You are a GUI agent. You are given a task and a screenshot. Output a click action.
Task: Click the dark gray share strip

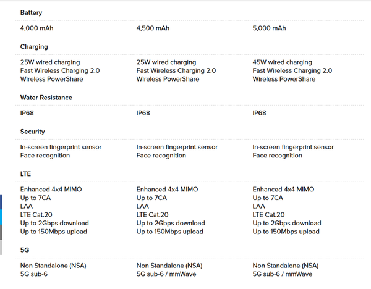[x=1, y=233]
